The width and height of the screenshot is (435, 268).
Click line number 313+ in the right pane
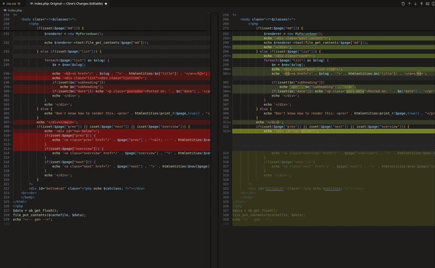click(226, 131)
